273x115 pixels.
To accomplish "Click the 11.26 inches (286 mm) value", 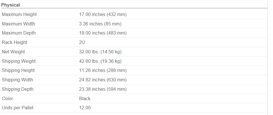I will tap(103, 70).
